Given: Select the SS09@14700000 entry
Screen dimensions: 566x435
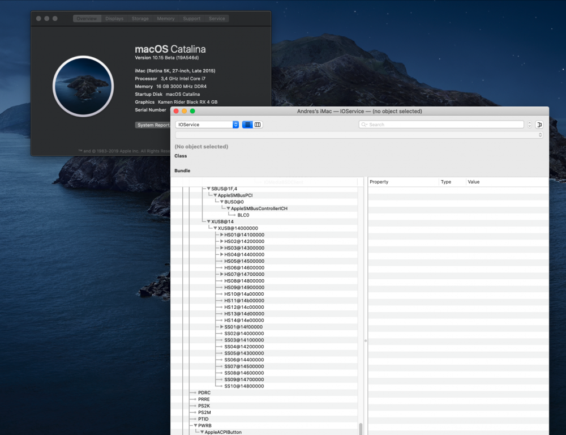Looking at the screenshot, I should tap(244, 379).
